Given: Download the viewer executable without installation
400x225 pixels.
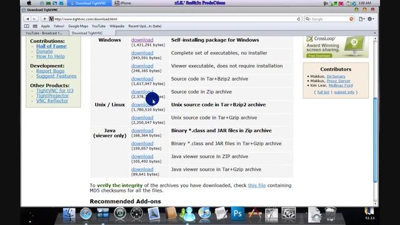Looking at the screenshot, I should click(142, 66).
